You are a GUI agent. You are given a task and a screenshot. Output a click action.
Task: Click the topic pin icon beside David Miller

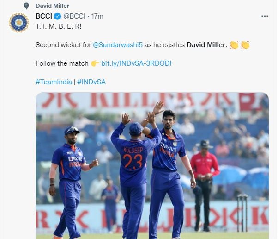(x=26, y=6)
